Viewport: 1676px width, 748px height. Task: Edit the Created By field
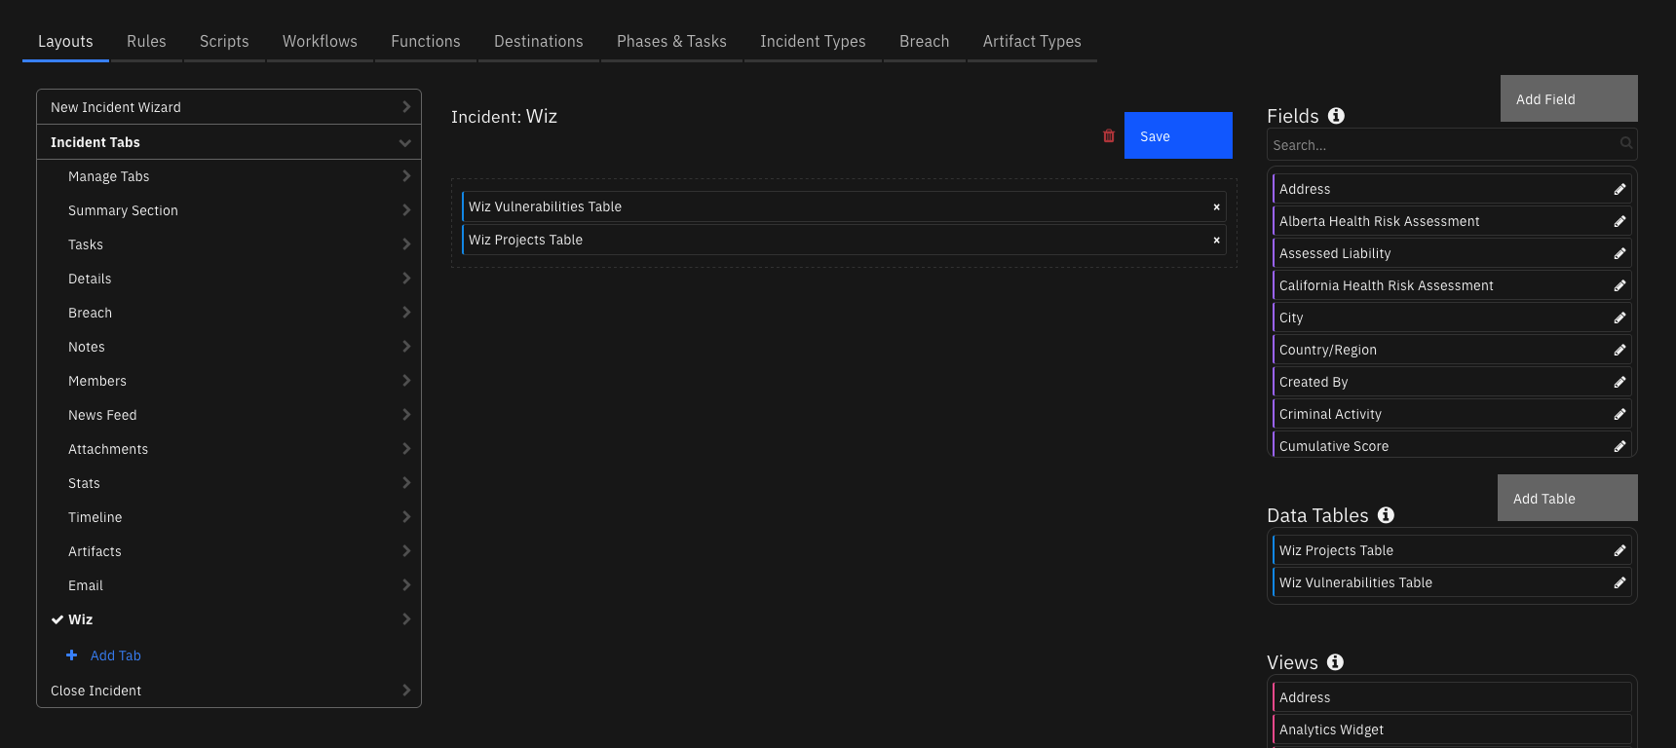click(x=1619, y=382)
